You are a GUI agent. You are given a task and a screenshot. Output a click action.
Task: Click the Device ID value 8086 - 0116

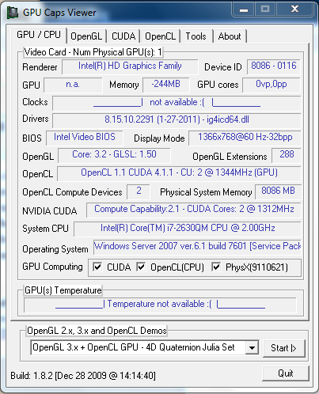(274, 66)
